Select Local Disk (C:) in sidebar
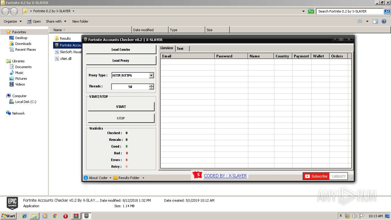The height and width of the screenshot is (220, 391). click(26, 102)
